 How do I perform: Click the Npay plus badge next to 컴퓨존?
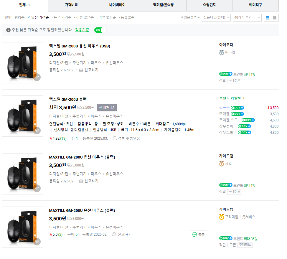(x=237, y=108)
